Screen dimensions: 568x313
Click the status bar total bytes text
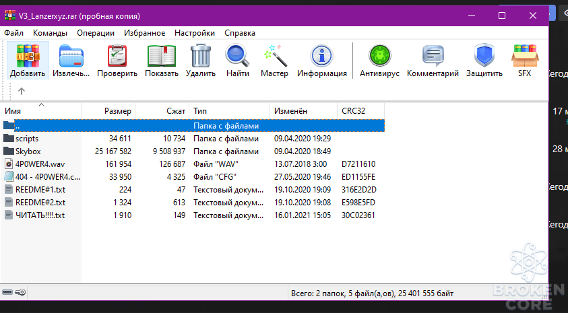click(x=372, y=293)
